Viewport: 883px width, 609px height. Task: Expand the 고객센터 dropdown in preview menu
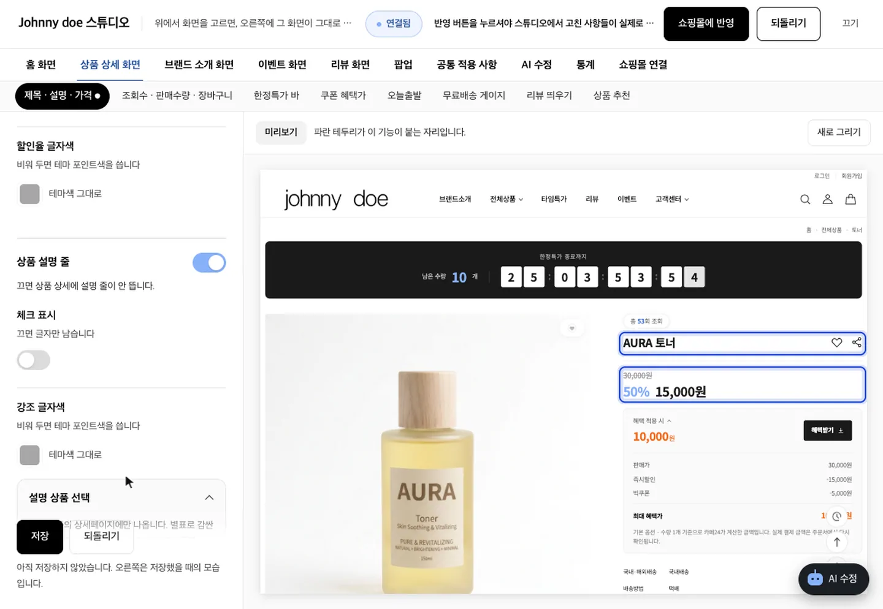pyautogui.click(x=672, y=199)
